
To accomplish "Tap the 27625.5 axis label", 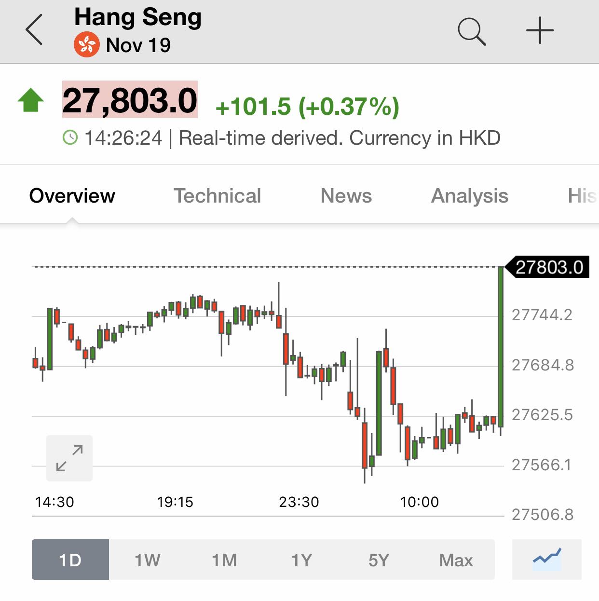I will [x=542, y=415].
